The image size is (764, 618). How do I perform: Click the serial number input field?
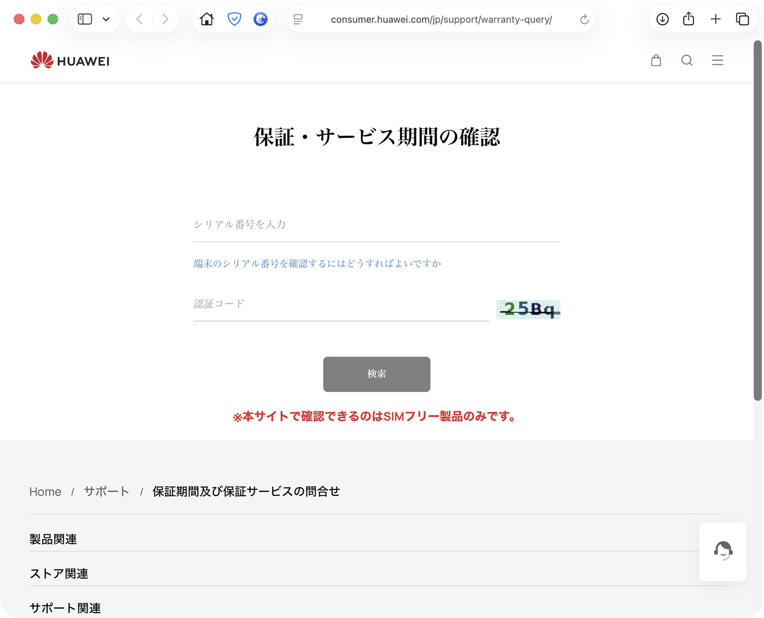(376, 225)
